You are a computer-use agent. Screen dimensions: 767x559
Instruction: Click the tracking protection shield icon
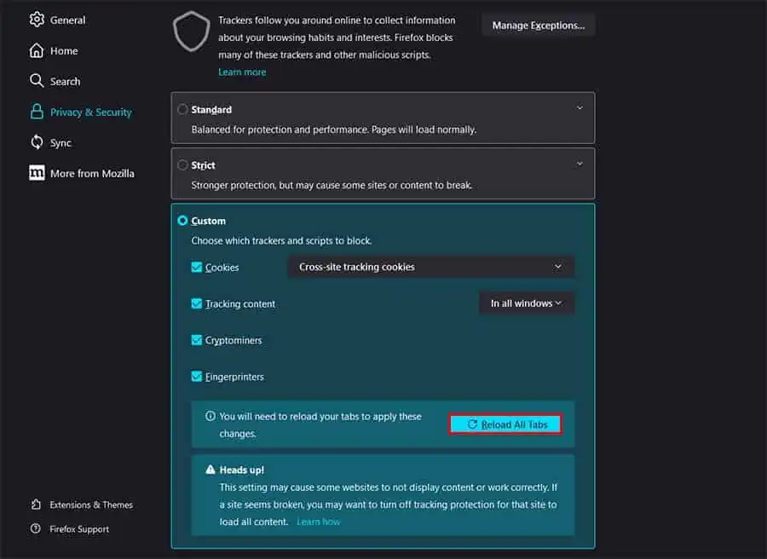click(x=192, y=32)
